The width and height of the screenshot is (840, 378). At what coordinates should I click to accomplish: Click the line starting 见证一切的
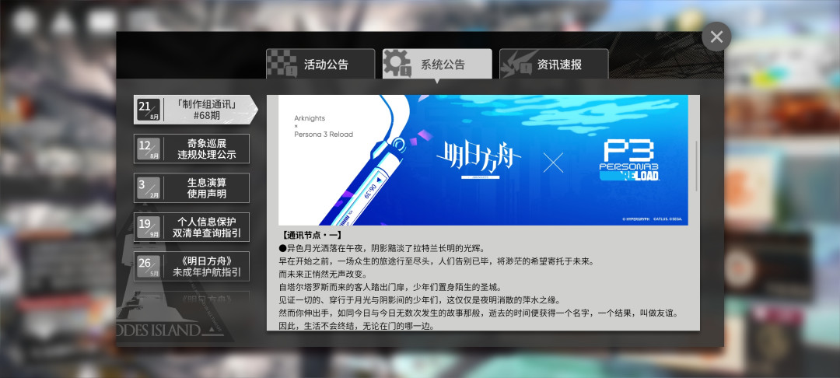(x=419, y=300)
